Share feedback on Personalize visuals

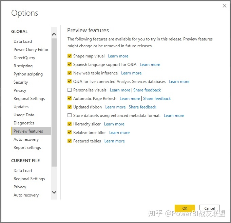[147, 90]
